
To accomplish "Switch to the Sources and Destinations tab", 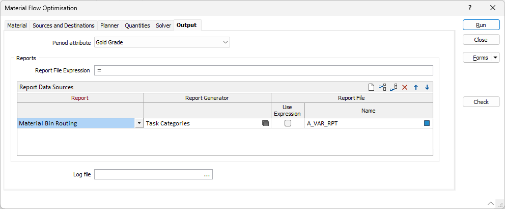I will point(64,25).
